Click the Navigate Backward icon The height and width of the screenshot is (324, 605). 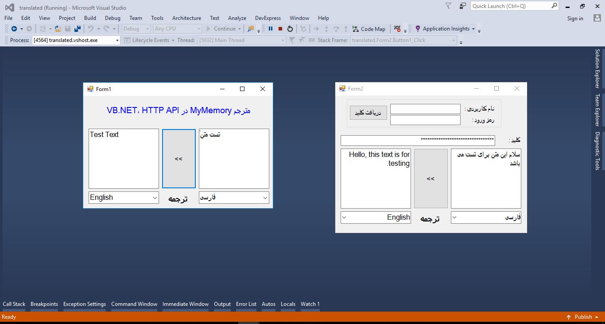tap(15, 28)
